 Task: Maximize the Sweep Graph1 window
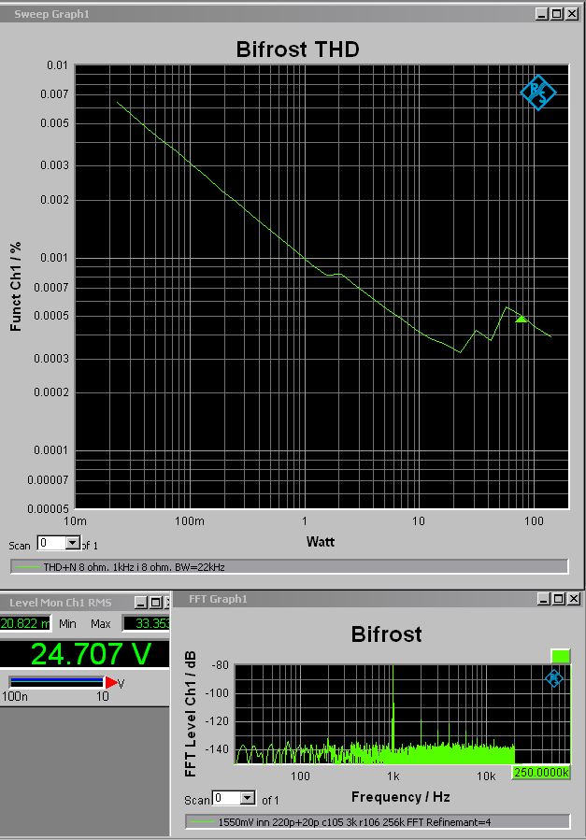click(x=557, y=14)
